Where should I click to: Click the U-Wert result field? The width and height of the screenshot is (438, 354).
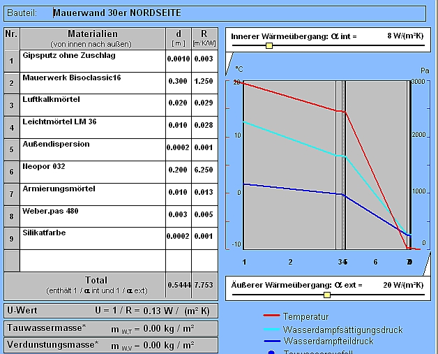pos(111,311)
